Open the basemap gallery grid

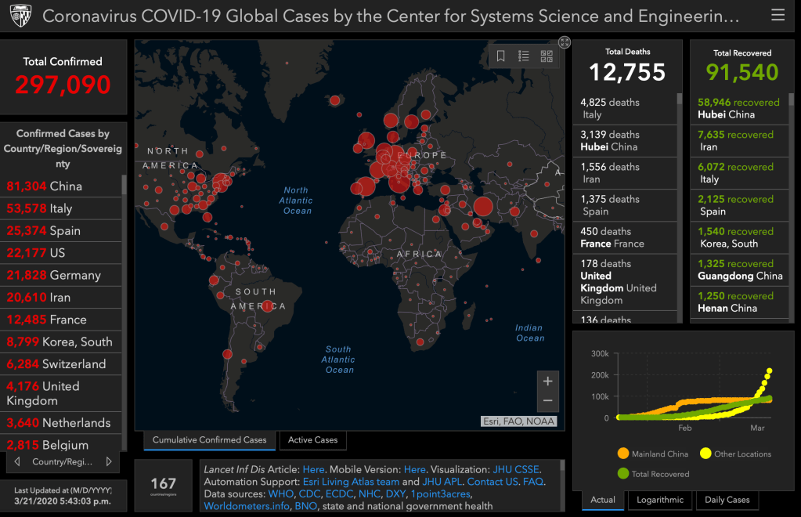click(547, 56)
